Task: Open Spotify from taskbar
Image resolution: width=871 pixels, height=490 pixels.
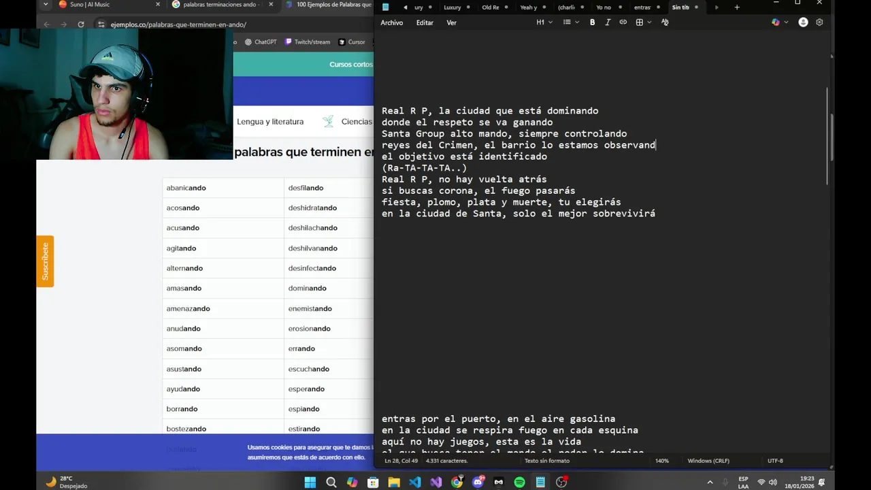Action: (x=520, y=483)
